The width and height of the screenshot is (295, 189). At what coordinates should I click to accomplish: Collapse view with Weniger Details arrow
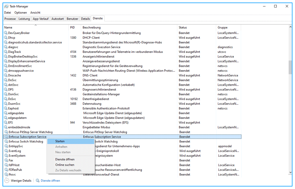7,181
